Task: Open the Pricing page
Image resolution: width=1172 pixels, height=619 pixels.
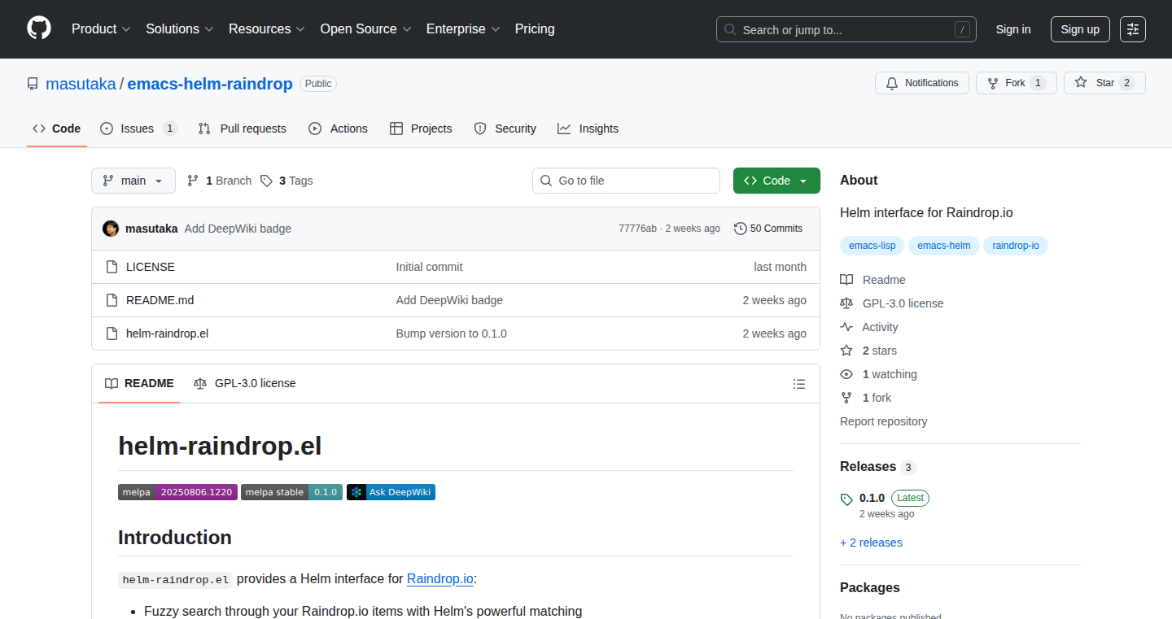Action: point(535,29)
